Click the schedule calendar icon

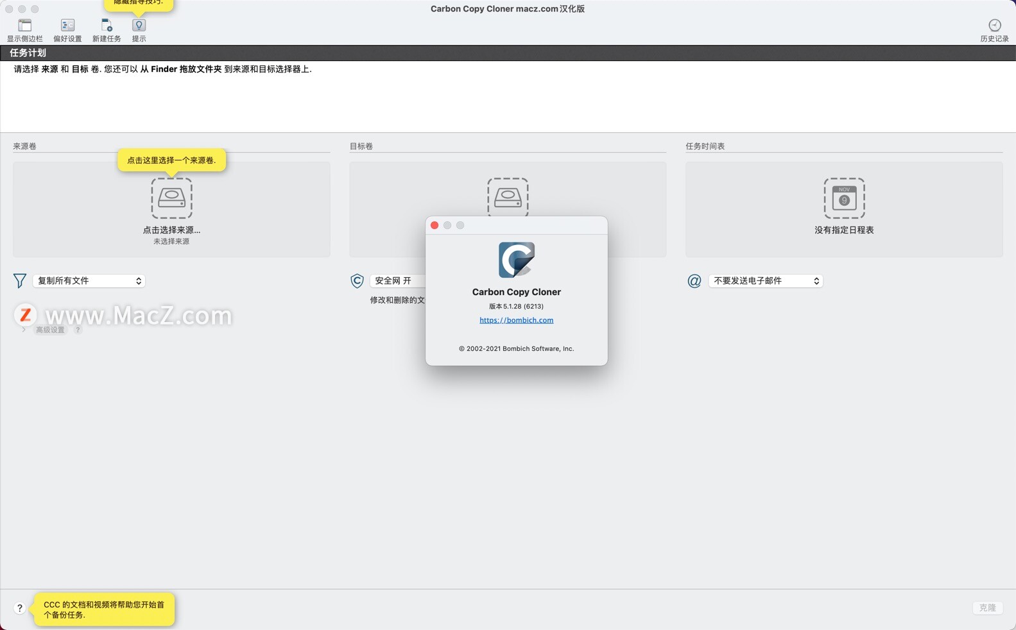coord(844,198)
